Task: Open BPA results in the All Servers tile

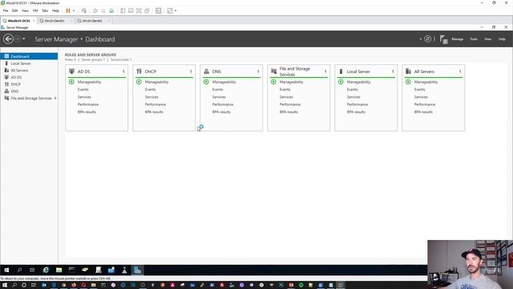Action: (x=423, y=112)
